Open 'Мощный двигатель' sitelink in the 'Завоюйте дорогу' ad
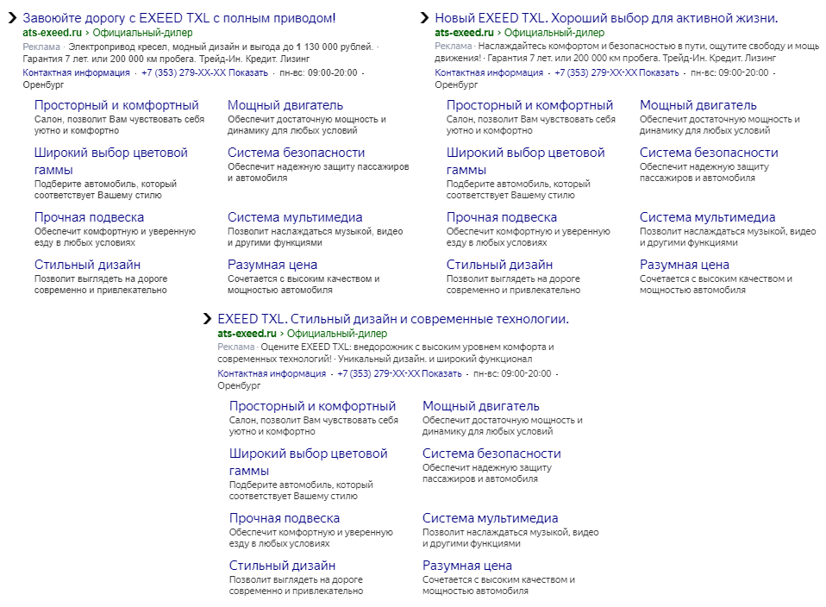This screenshot has height=607, width=826. 285,105
